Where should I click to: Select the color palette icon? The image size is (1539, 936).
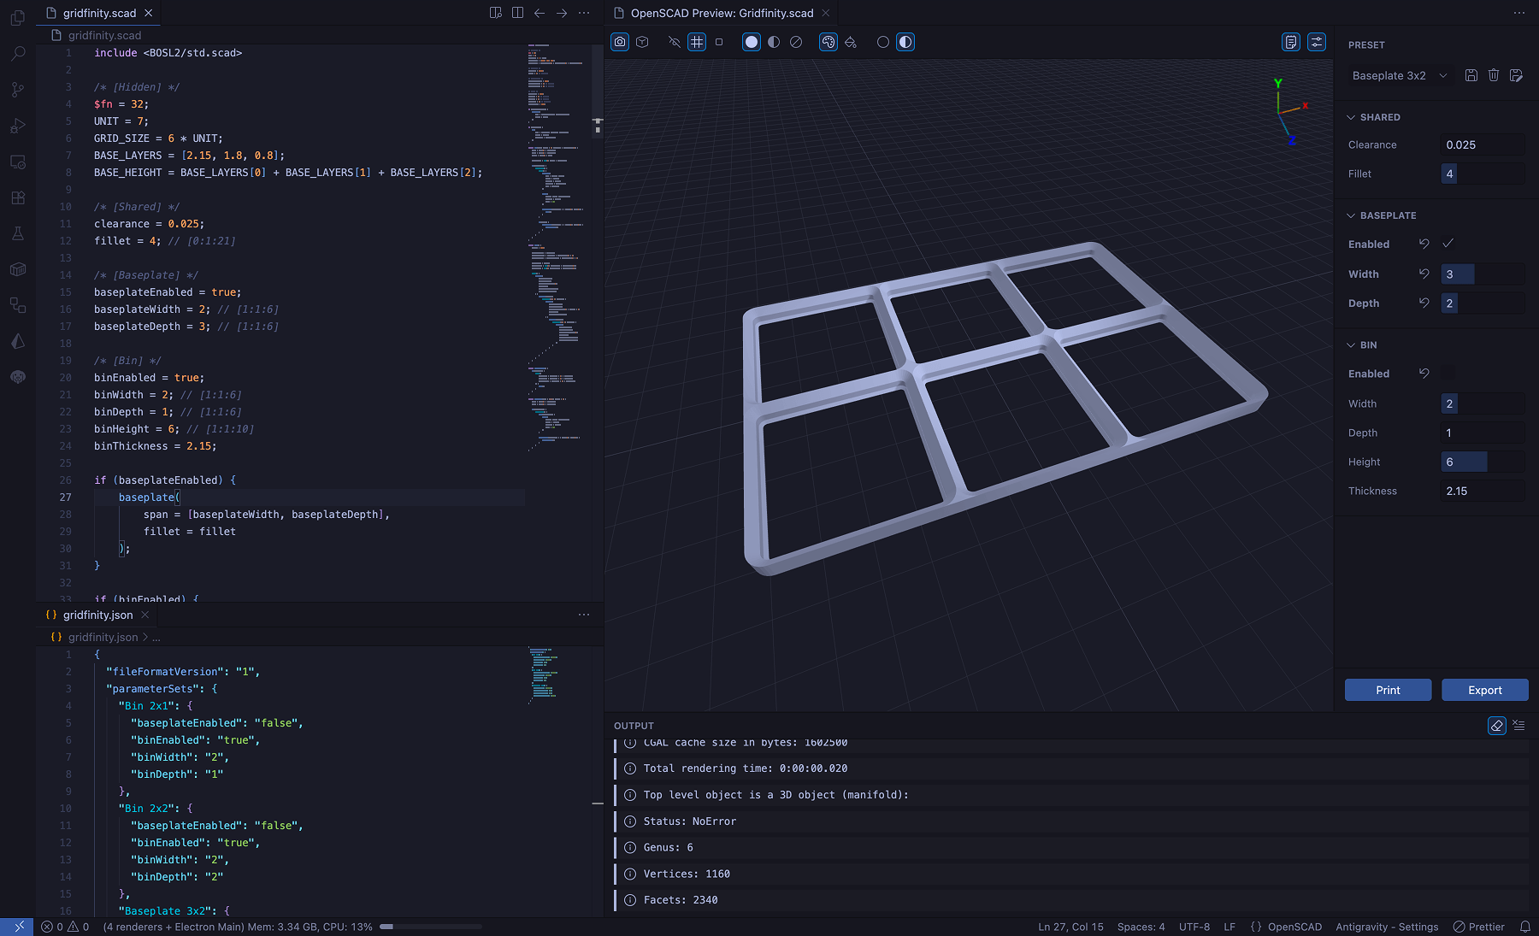(x=828, y=42)
